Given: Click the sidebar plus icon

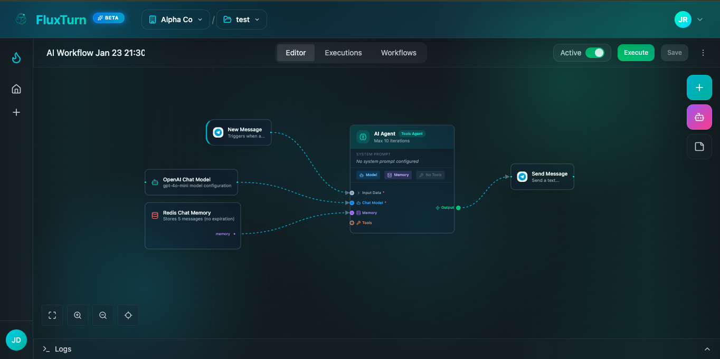Looking at the screenshot, I should coord(16,112).
